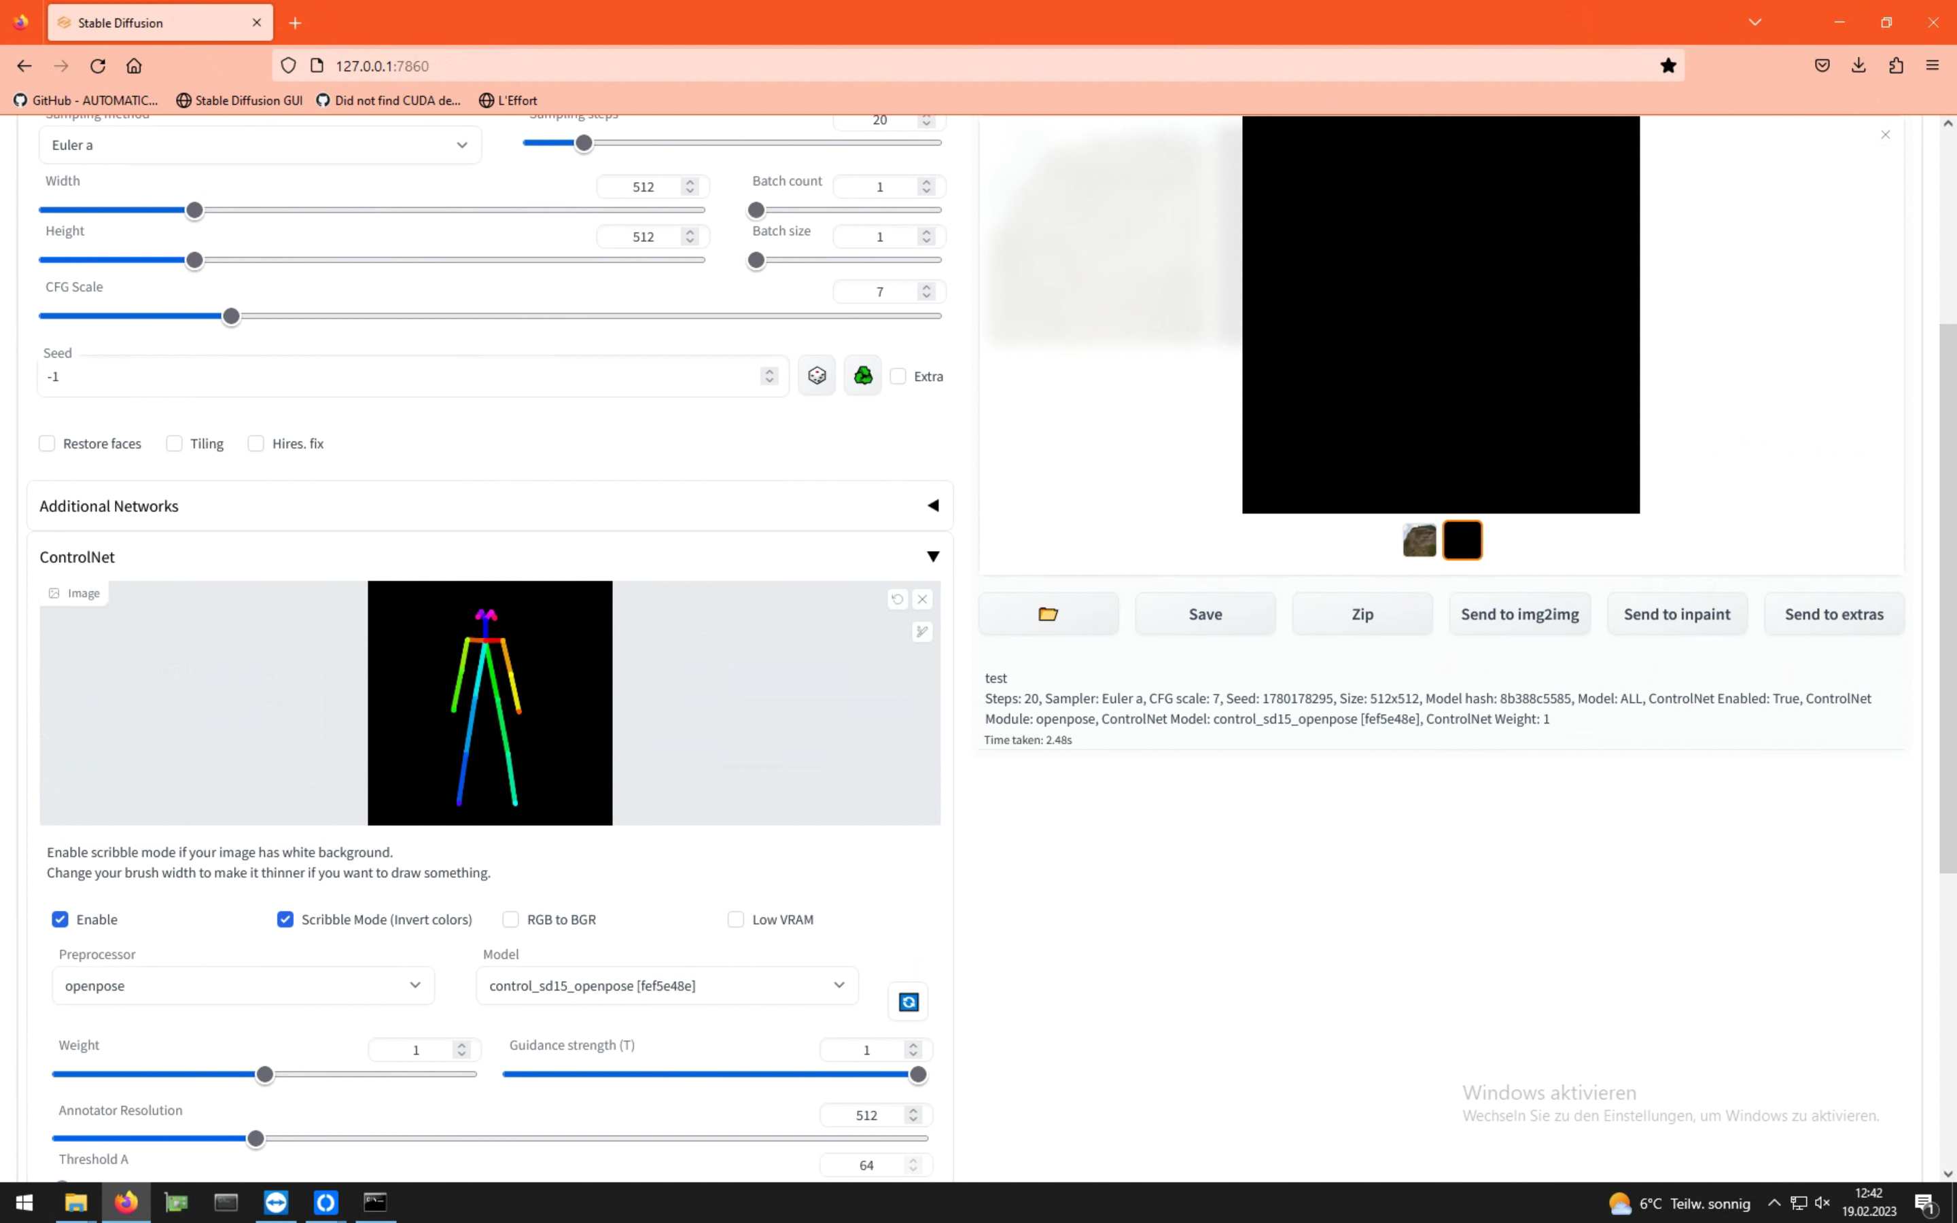Open the Firefox extensions puzzle icon
Screen dimensions: 1957x1223
pyautogui.click(x=1896, y=67)
